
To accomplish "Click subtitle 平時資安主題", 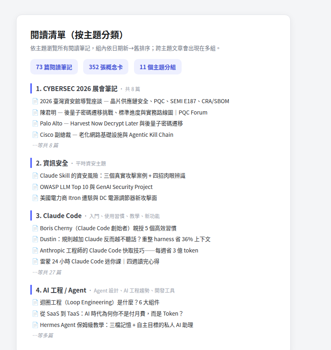I will [x=91, y=163].
